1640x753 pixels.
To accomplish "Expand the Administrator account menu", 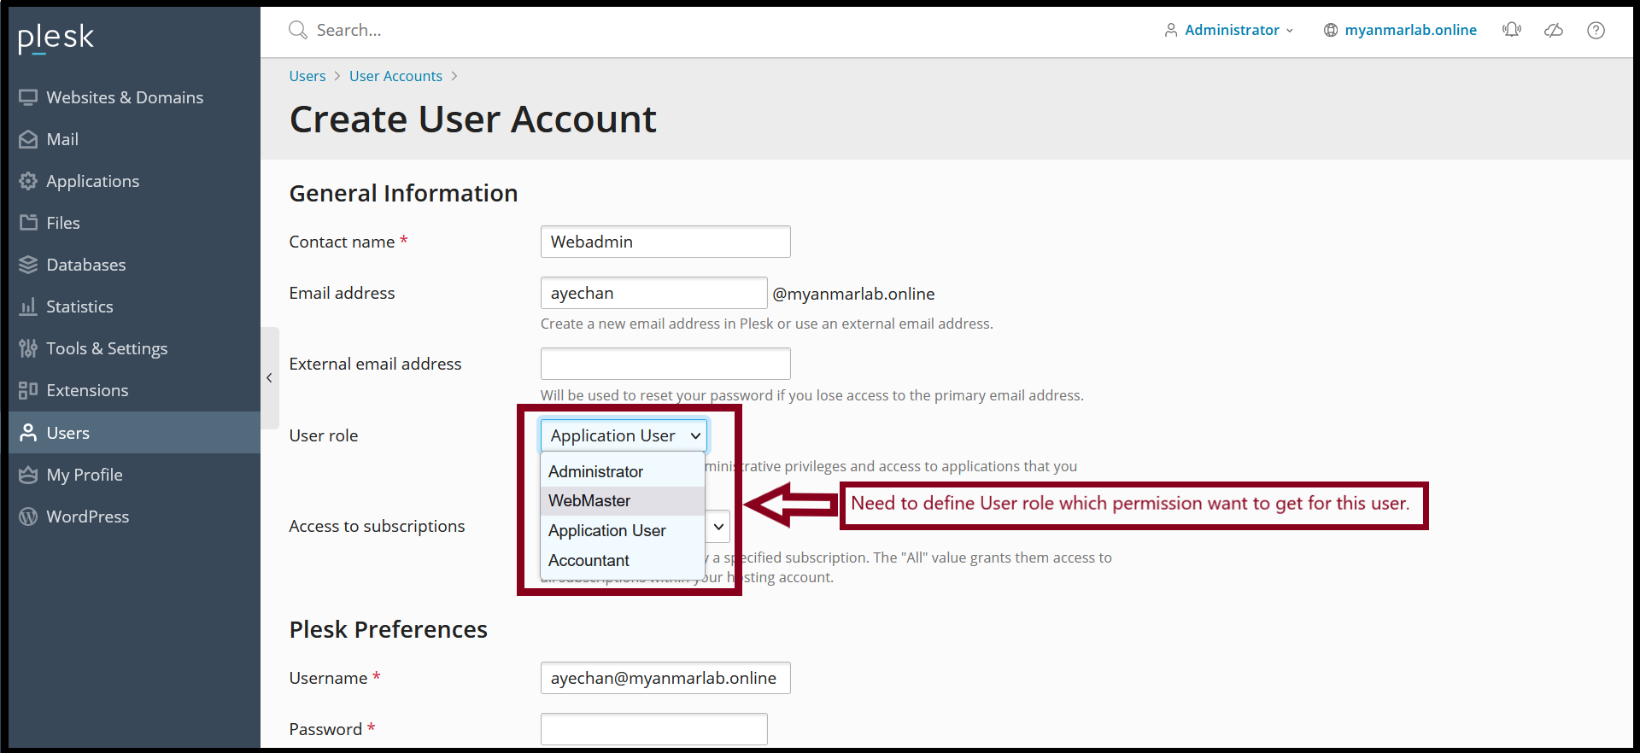I will (1230, 30).
